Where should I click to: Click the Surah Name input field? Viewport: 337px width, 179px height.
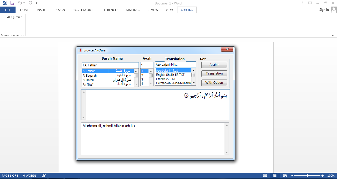[x=110, y=65]
